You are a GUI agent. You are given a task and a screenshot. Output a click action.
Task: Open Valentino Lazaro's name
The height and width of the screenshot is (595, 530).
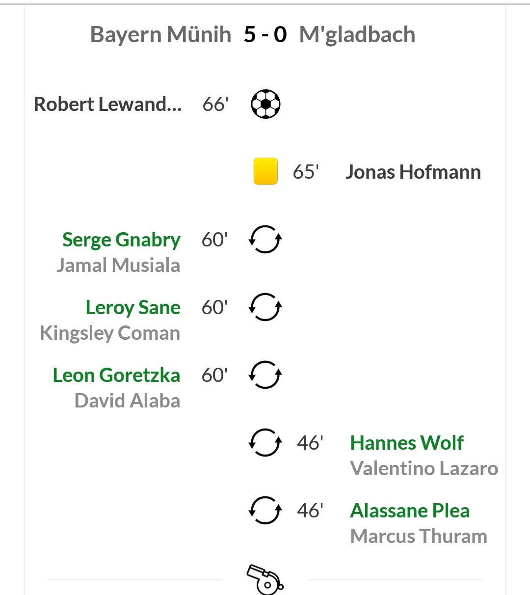tap(424, 468)
